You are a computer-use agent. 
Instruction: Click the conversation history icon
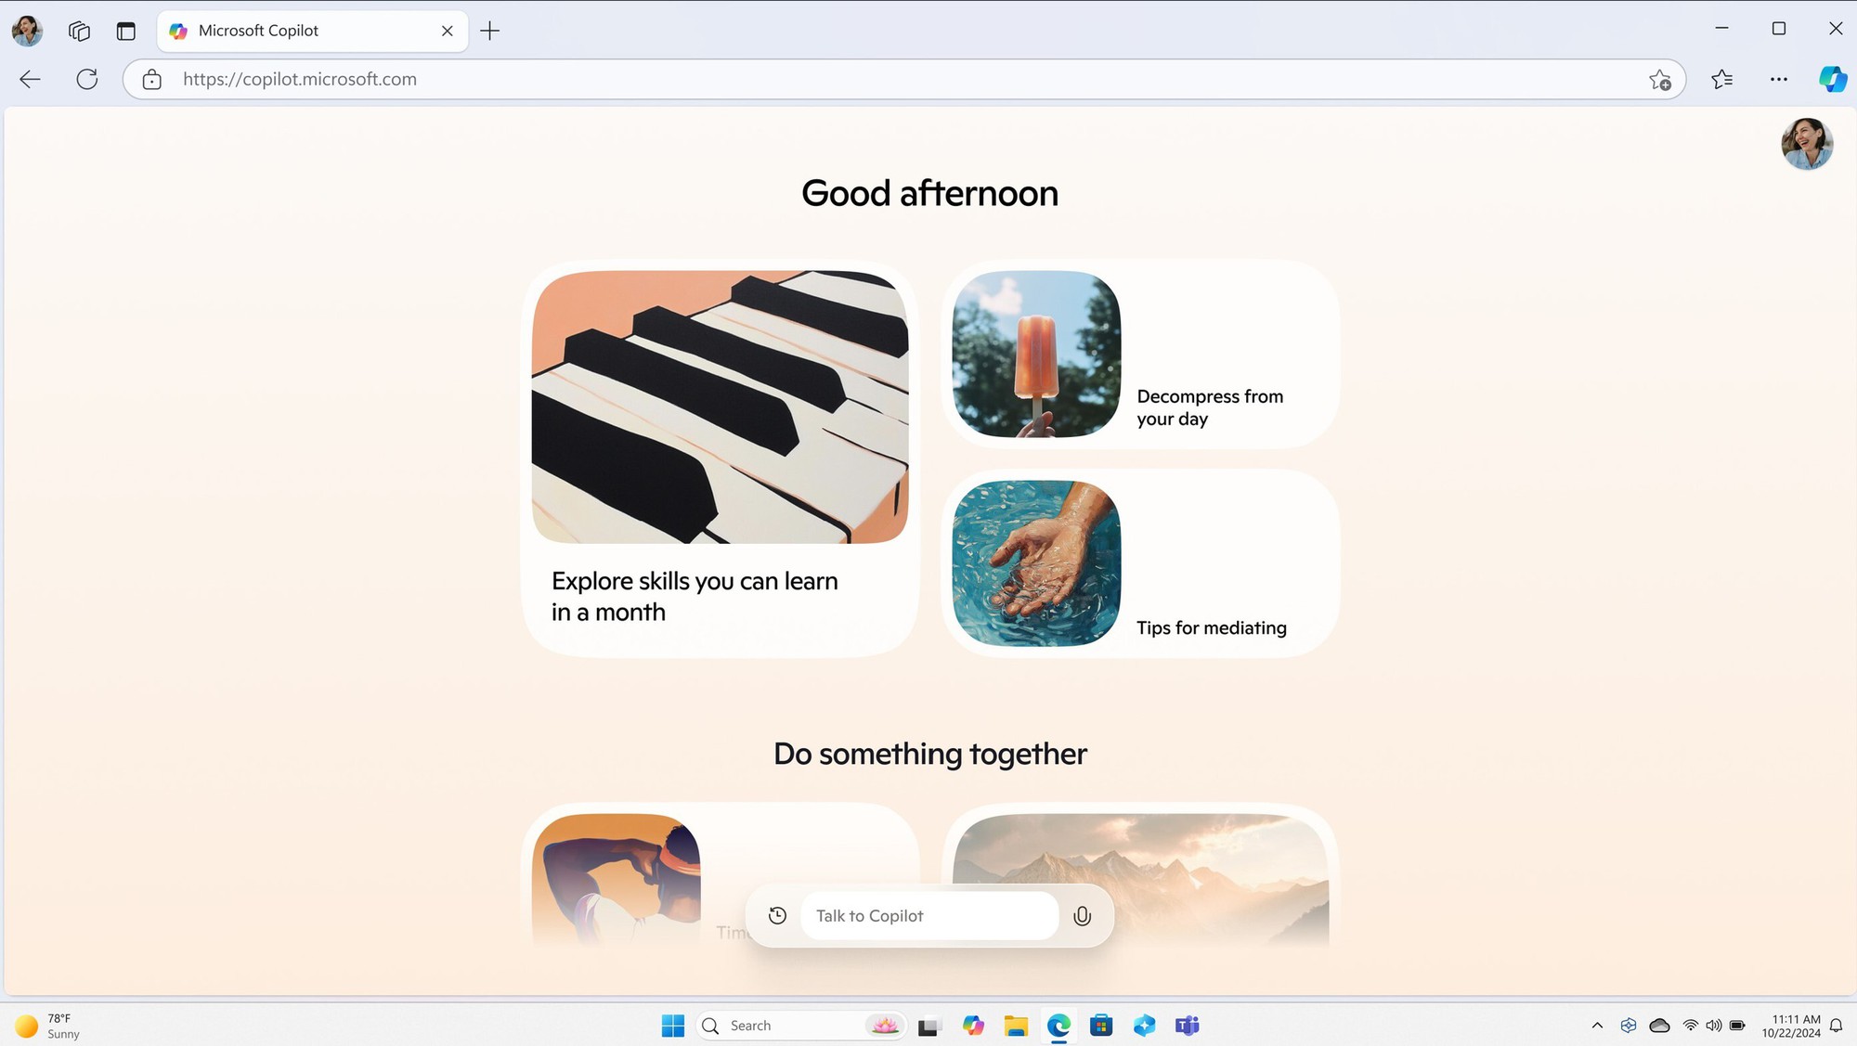coord(778,914)
